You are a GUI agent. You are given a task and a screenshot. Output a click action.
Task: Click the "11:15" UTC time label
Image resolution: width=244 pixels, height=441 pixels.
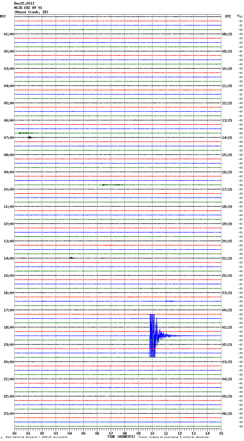(227, 86)
